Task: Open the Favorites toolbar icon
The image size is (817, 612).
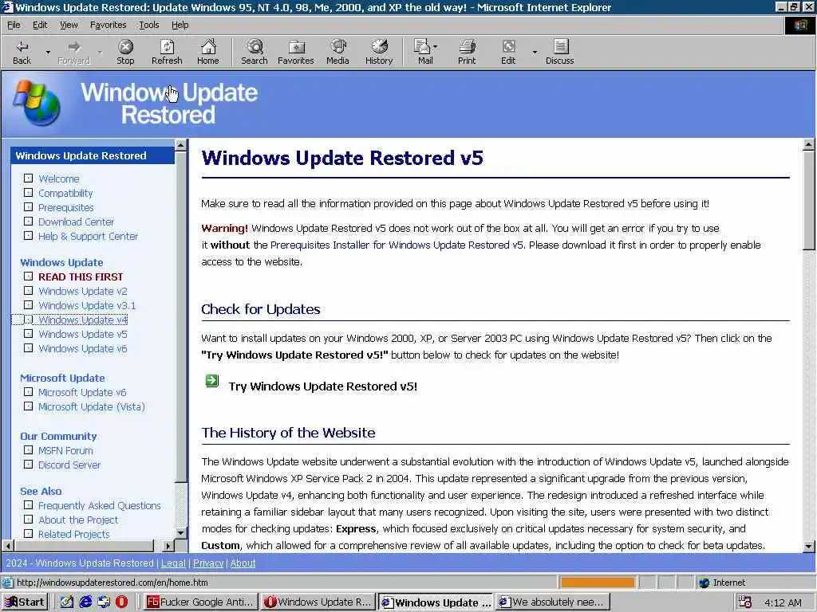Action: (x=296, y=52)
